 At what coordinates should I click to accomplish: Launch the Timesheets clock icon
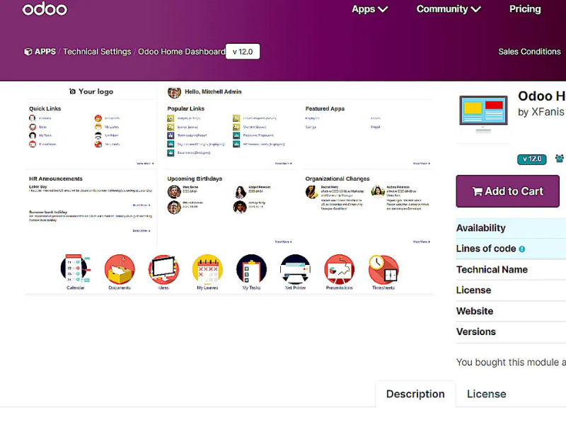(383, 269)
